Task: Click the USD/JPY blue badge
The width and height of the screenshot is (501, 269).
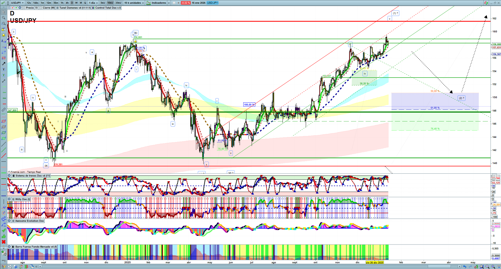Action: (212, 3)
